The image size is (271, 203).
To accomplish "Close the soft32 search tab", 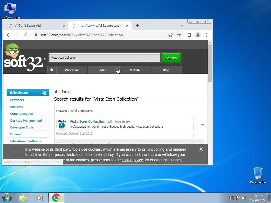I will [x=127, y=26].
